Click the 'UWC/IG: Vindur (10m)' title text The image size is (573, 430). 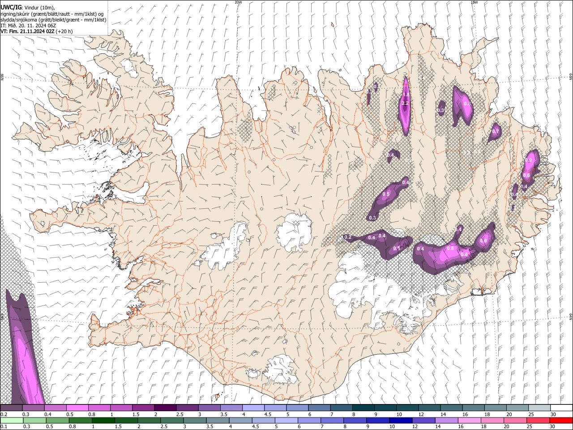27,7
